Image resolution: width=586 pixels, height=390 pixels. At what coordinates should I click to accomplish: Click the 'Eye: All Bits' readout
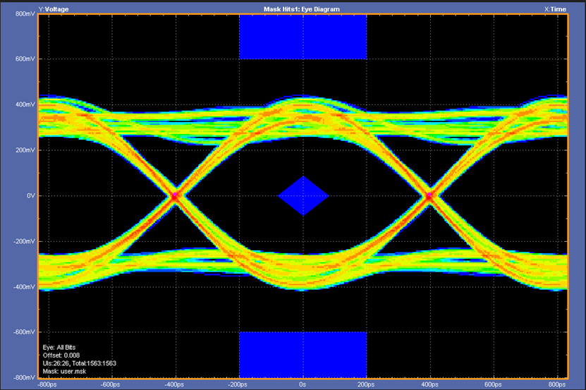coord(59,348)
